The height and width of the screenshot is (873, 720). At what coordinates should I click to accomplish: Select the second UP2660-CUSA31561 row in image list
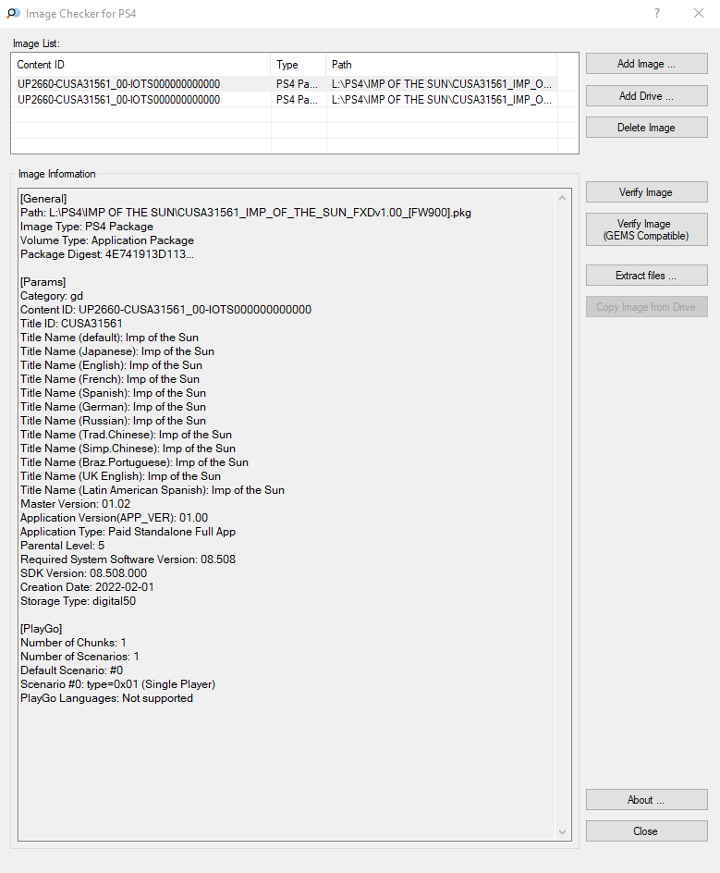285,100
